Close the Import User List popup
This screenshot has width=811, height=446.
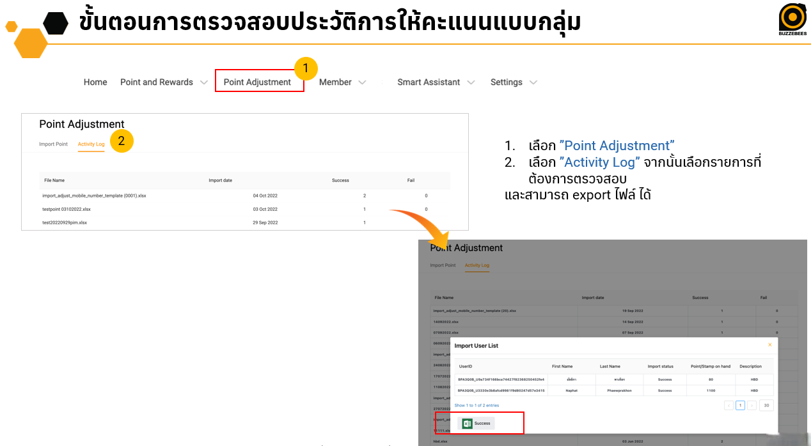coord(769,344)
